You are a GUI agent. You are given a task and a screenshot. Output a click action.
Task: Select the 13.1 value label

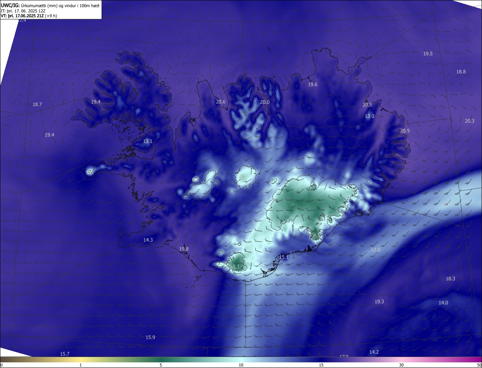148,141
